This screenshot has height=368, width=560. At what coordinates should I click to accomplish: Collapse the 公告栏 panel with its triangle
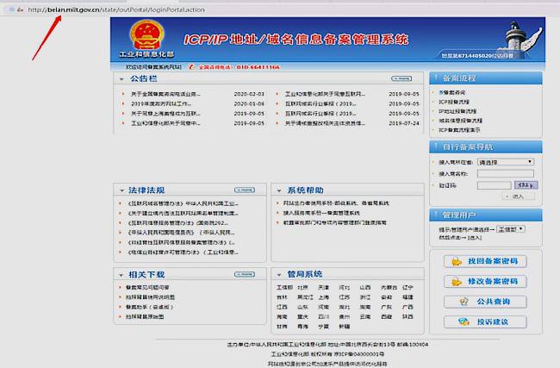121,79
